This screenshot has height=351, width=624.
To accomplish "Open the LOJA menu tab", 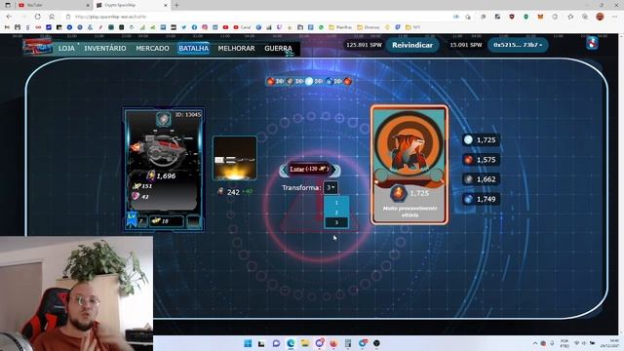I will click(x=66, y=48).
